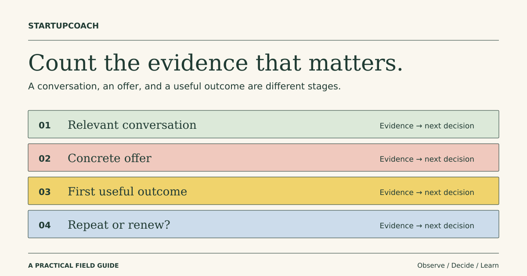Click "Evidence → next decision" in Relevant conversation row
The height and width of the screenshot is (276, 527).
427,126
